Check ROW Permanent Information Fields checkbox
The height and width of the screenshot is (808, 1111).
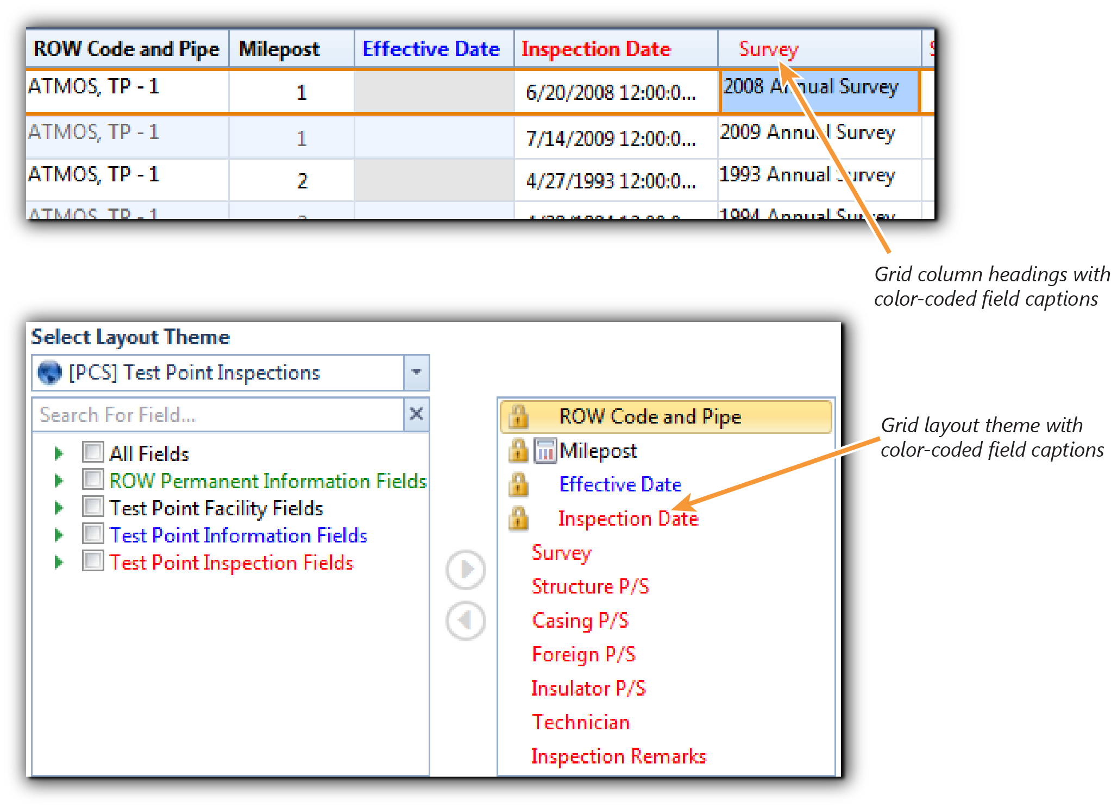[x=93, y=479]
